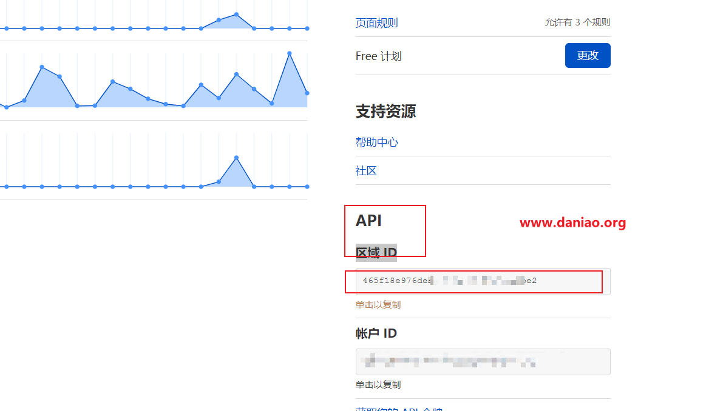
Task: Open the 页面规则 link
Action: pos(376,22)
